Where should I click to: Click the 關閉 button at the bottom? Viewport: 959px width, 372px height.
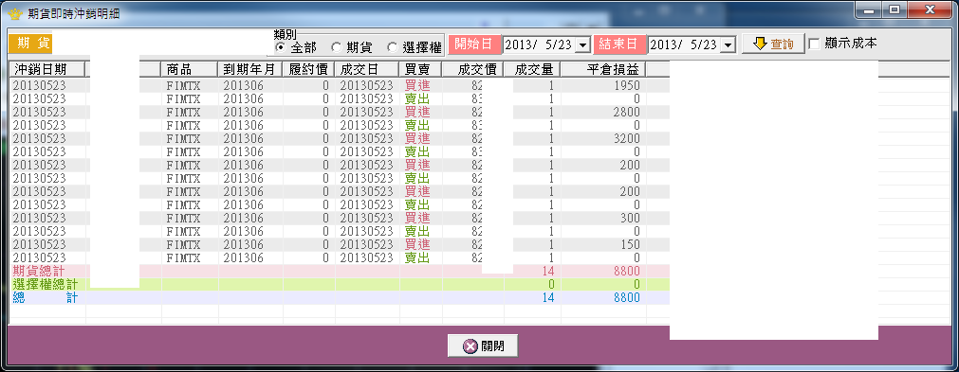(x=483, y=345)
